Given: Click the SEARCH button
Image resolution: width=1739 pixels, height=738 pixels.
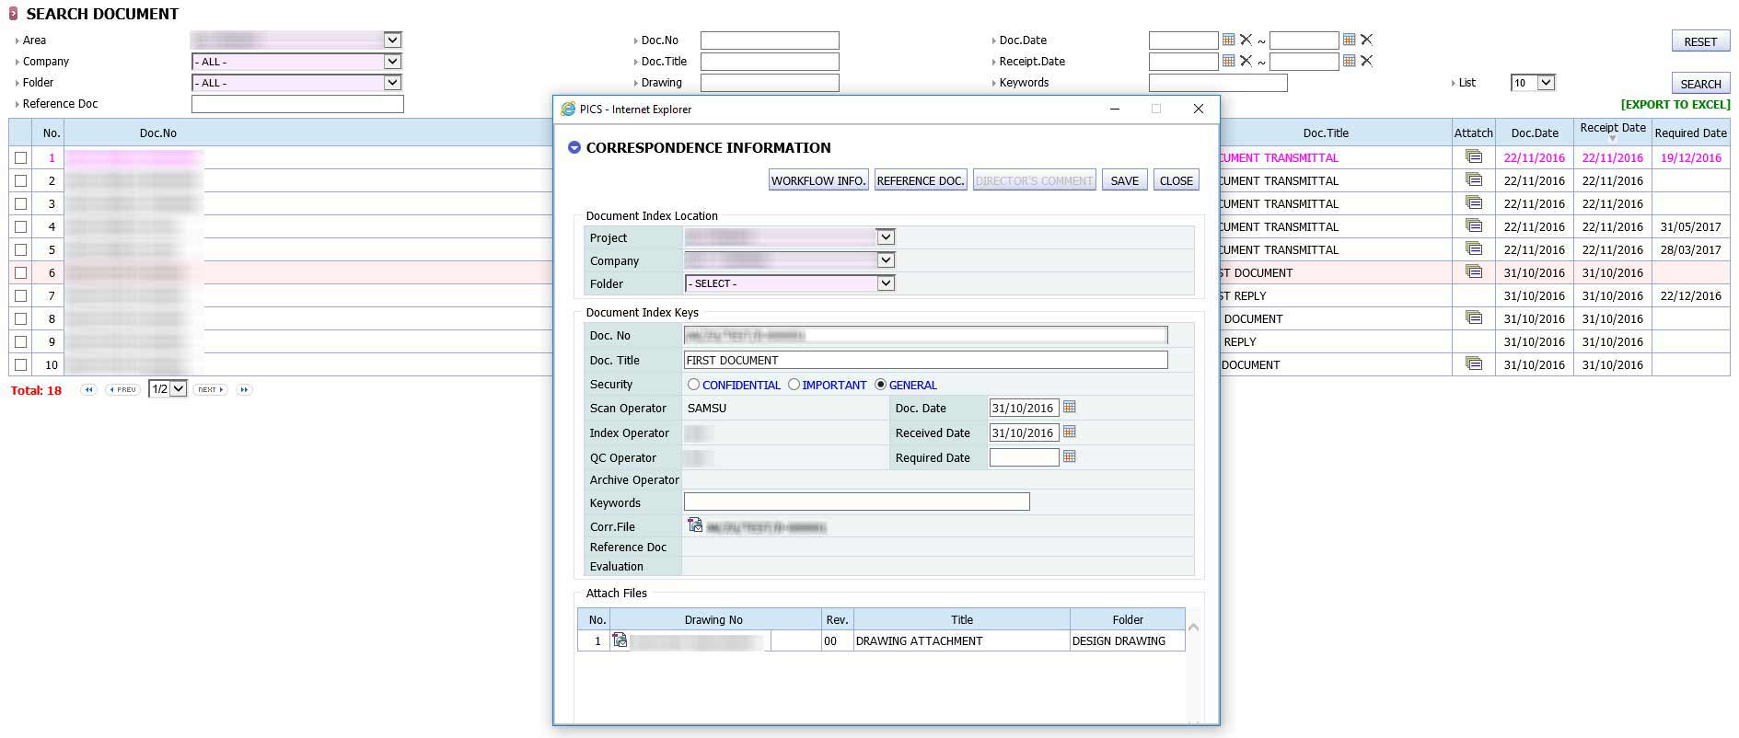Looking at the screenshot, I should 1700,84.
